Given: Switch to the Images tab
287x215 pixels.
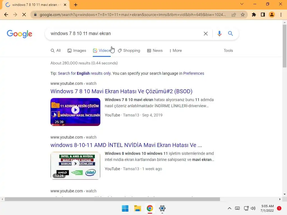Looking at the screenshot, I should [77, 50].
